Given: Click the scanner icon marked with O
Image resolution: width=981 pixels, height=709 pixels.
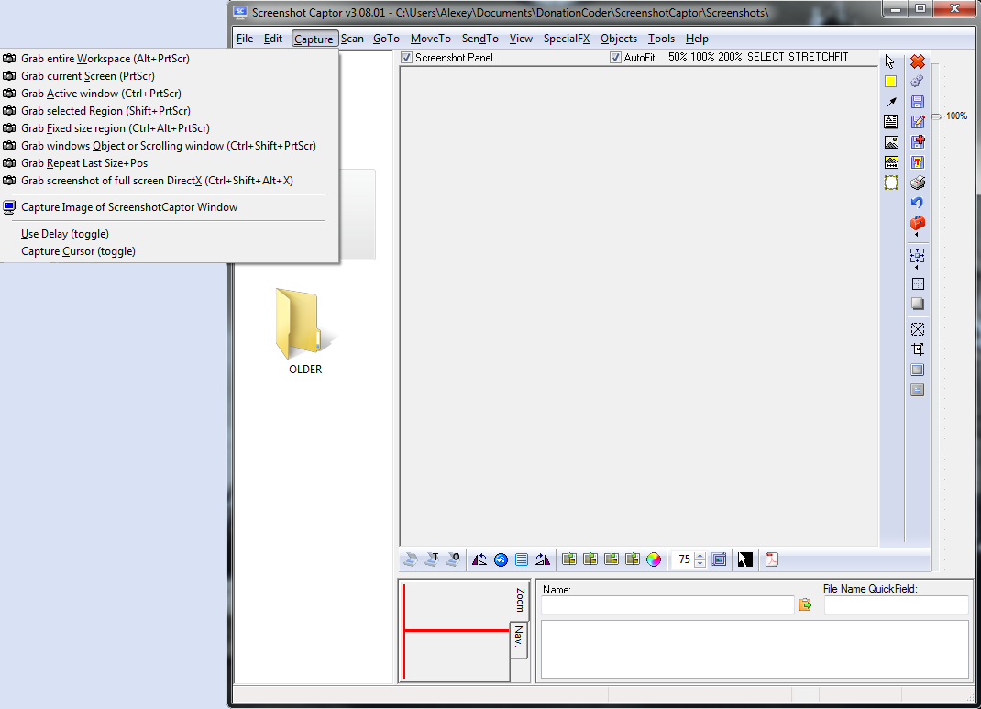Looking at the screenshot, I should pos(453,559).
